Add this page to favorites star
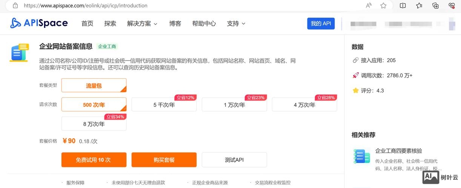The height and width of the screenshot is (188, 461). [x=383, y=6]
